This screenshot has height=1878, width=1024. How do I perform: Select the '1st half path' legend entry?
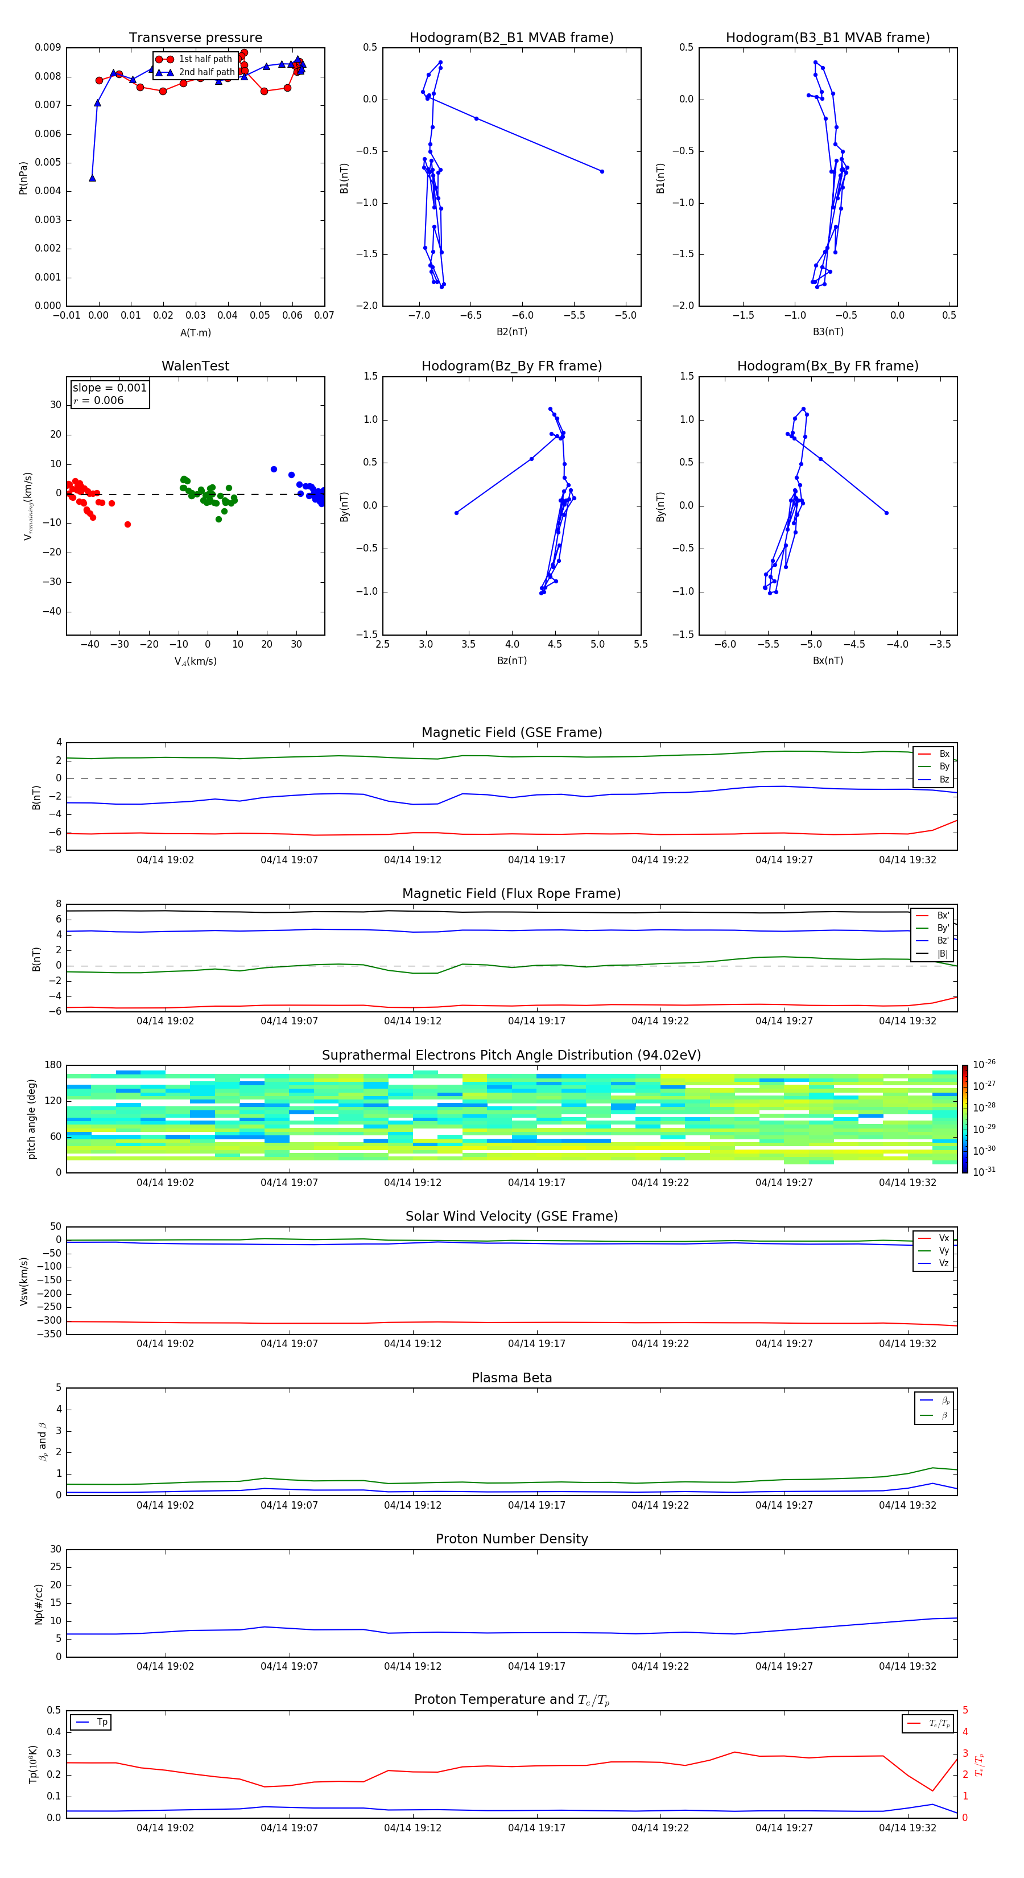click(x=194, y=59)
